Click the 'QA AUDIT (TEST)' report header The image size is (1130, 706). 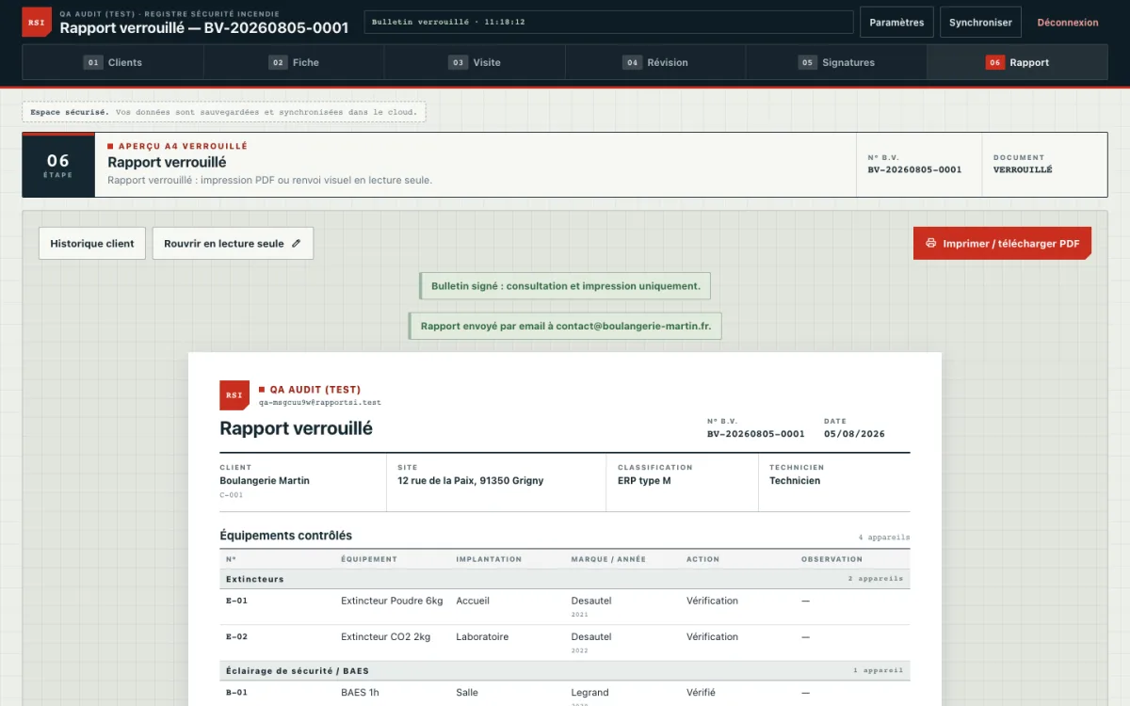pyautogui.click(x=315, y=390)
